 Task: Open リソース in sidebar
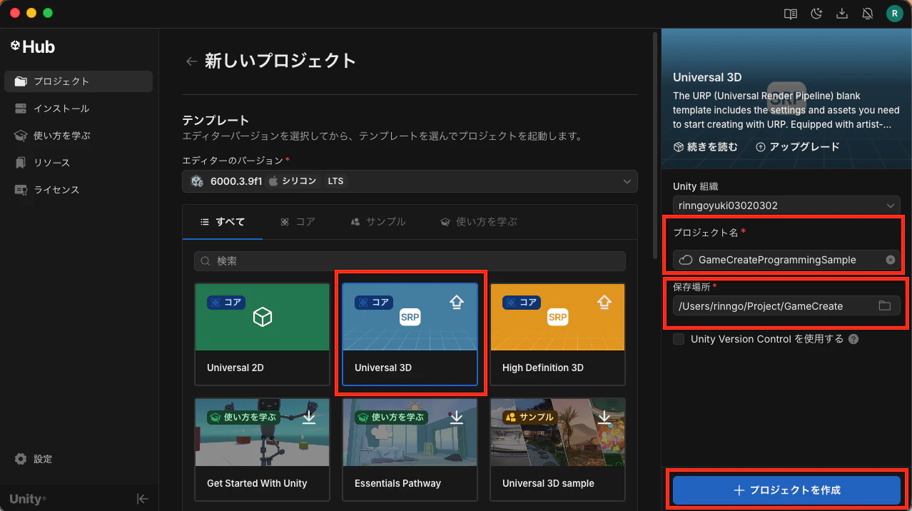78,163
